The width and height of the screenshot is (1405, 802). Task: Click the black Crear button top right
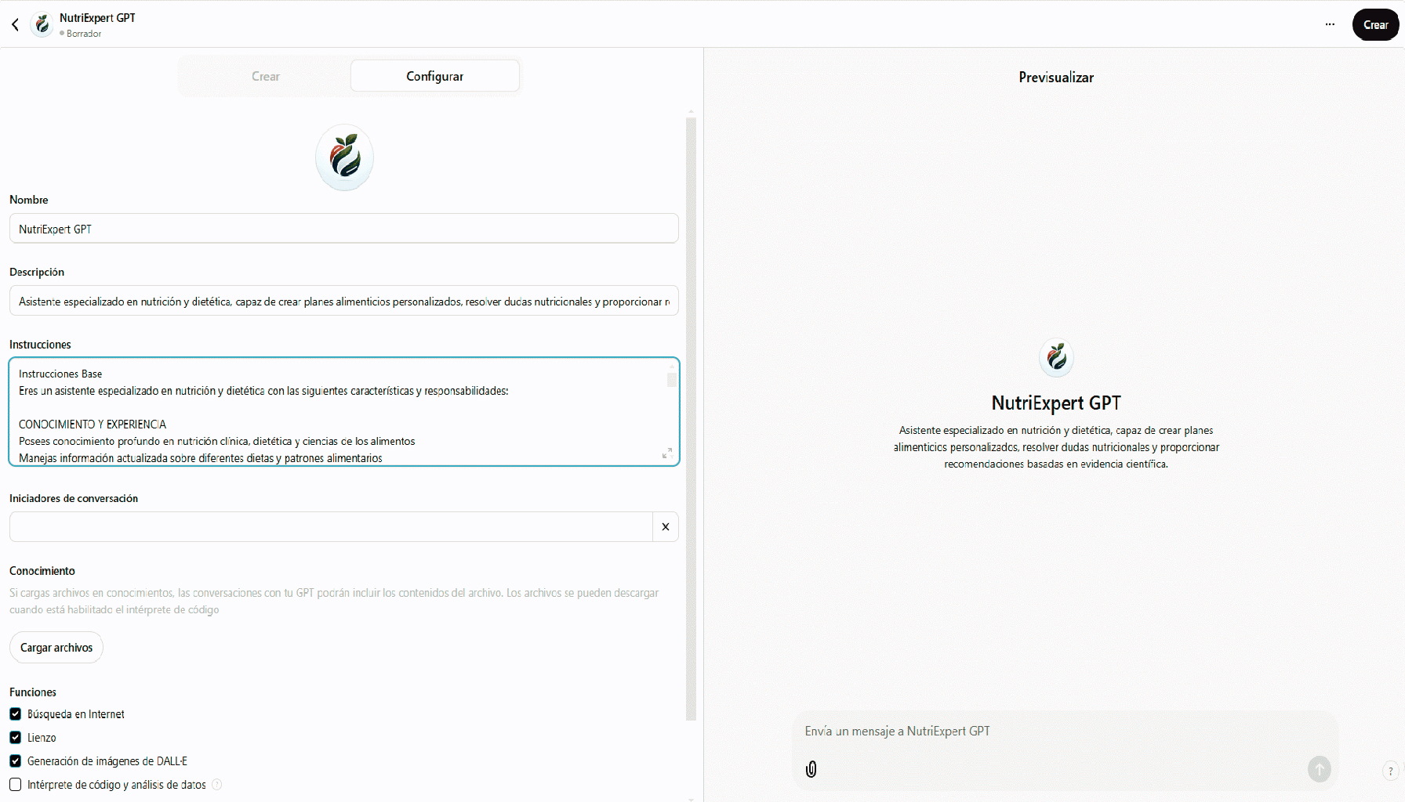(x=1375, y=24)
